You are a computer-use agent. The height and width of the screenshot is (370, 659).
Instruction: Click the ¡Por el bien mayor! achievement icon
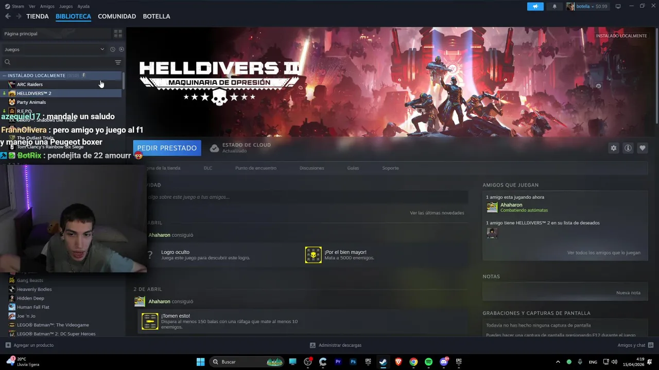pos(313,255)
